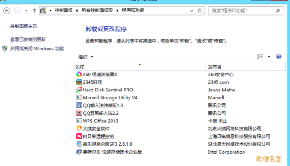
Task: Select 程序和功能 breadcrumb
Action: click(133, 10)
